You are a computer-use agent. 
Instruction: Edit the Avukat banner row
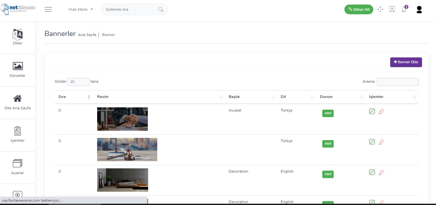coord(372,111)
